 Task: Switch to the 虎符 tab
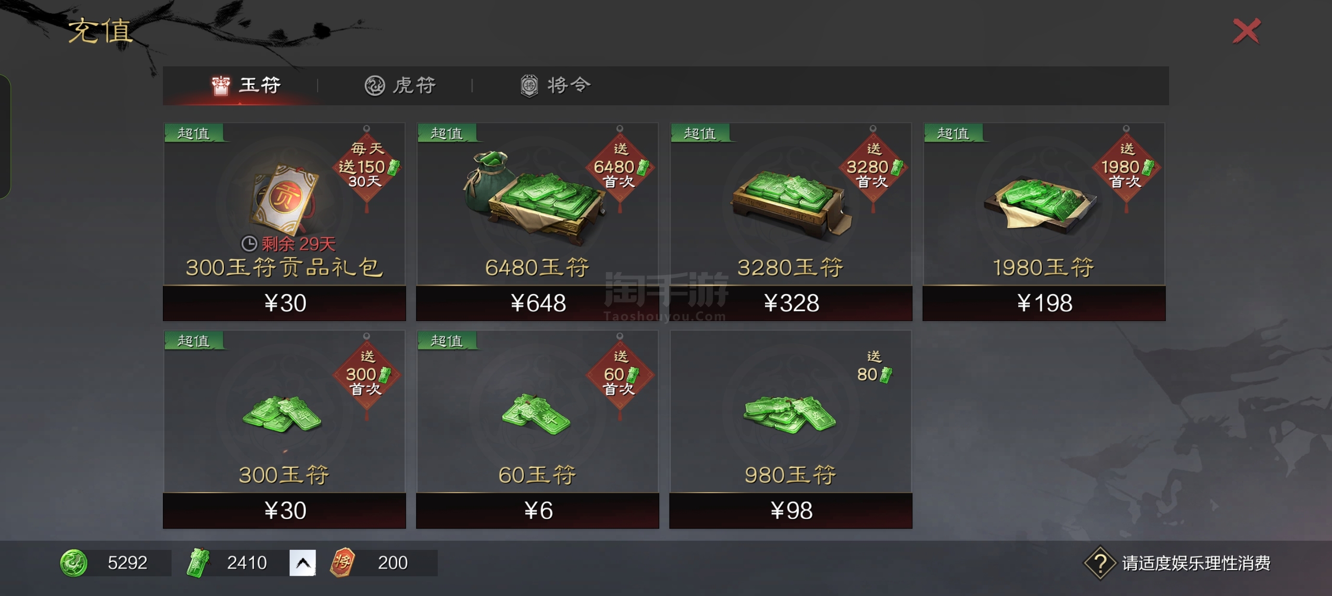(400, 86)
